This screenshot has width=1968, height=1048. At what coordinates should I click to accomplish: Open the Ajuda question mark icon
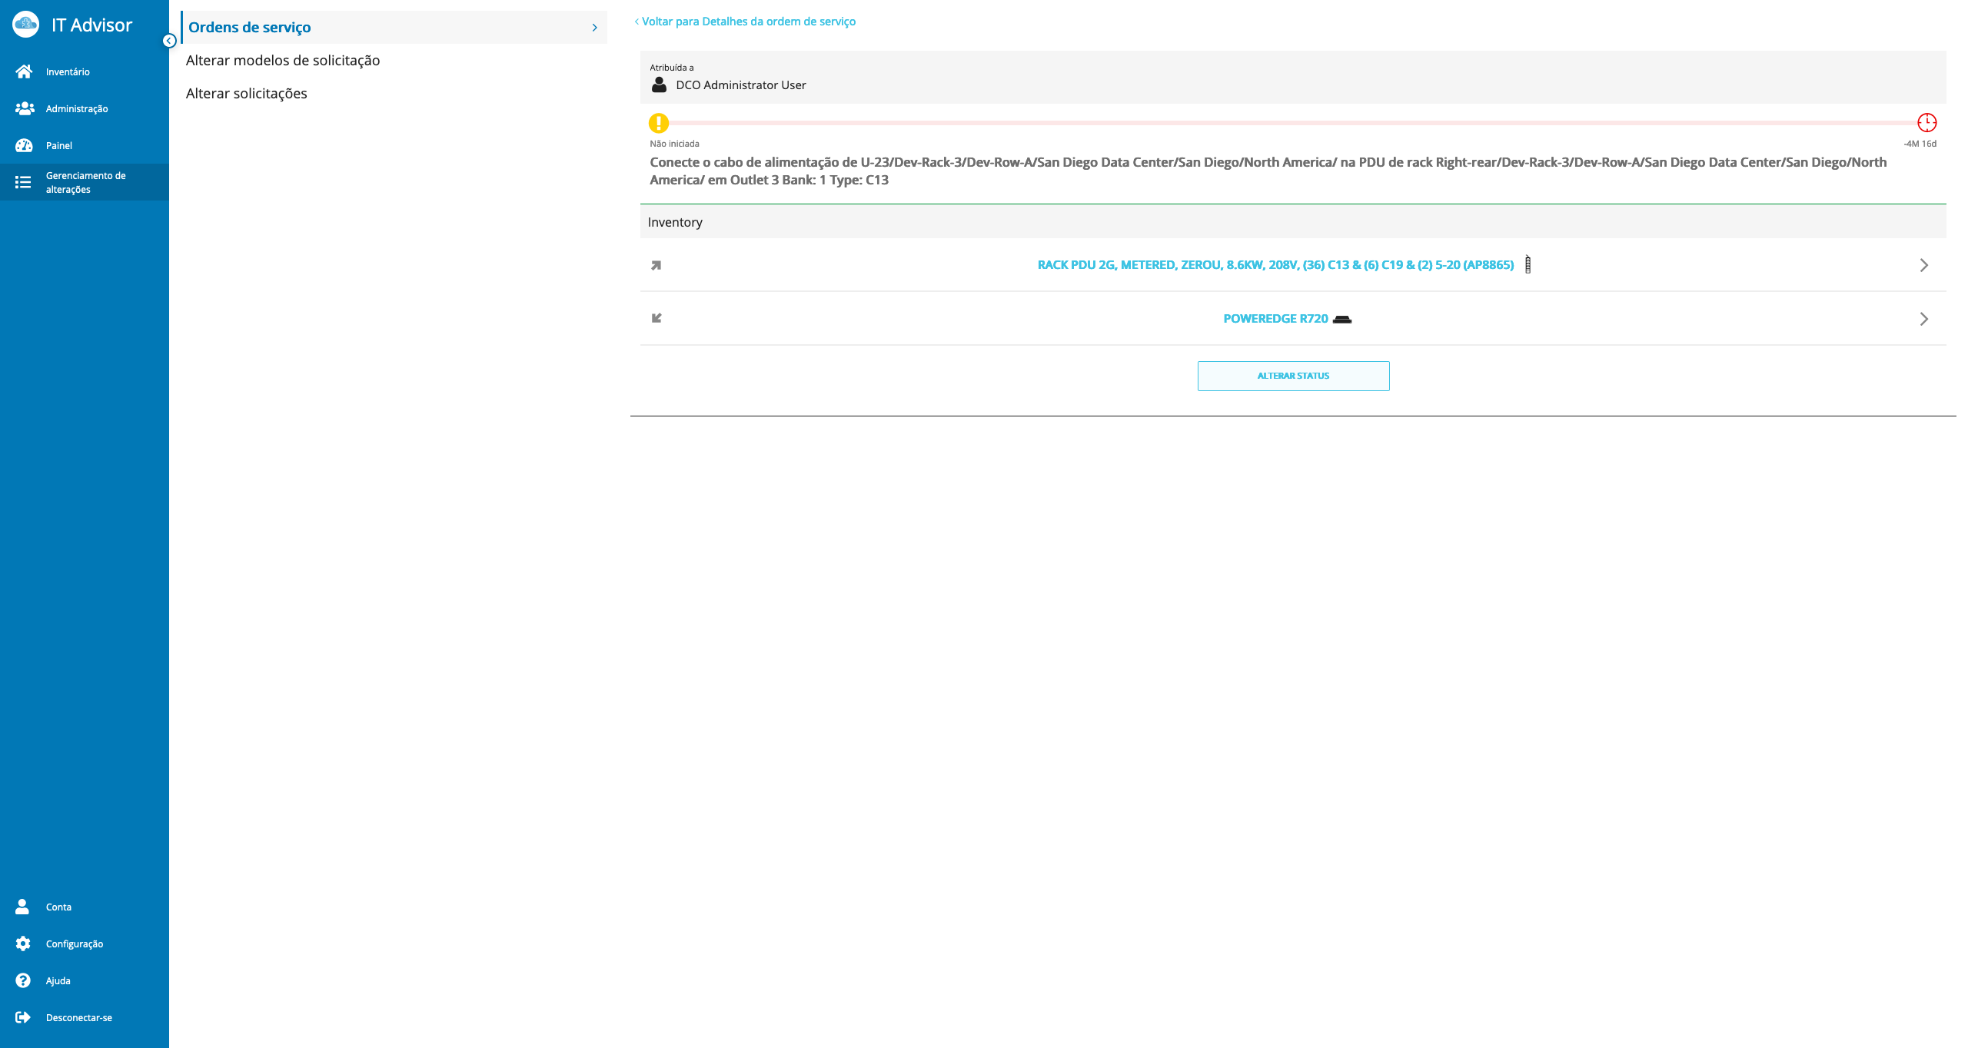(x=23, y=980)
